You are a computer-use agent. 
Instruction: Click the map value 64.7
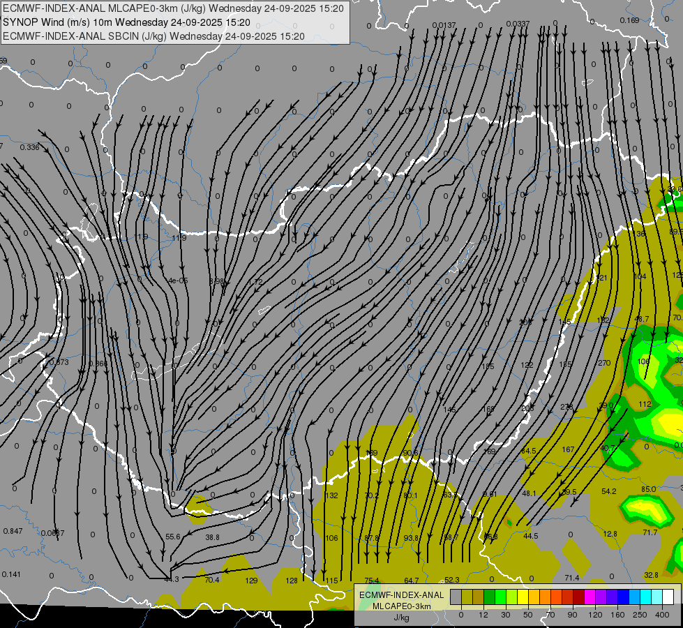click(x=412, y=581)
